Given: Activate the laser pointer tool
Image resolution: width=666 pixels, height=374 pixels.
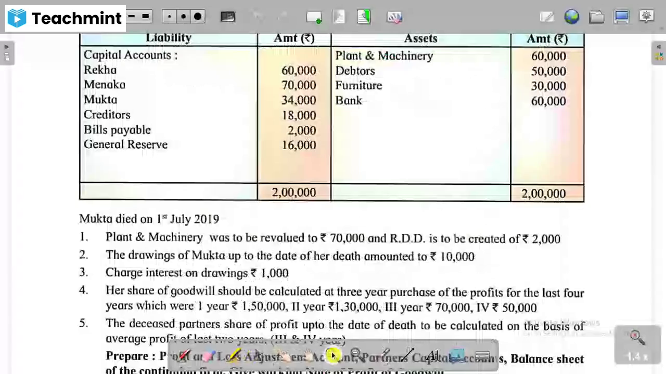Looking at the screenshot, I should tap(333, 355).
